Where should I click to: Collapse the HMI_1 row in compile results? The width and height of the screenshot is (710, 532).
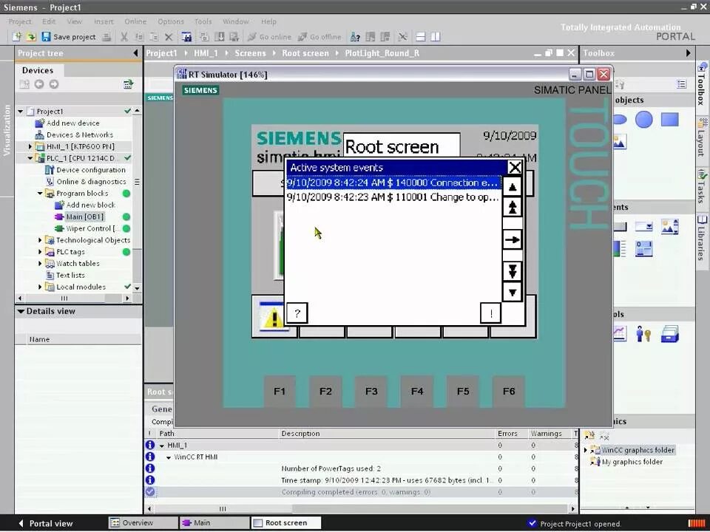coord(162,446)
